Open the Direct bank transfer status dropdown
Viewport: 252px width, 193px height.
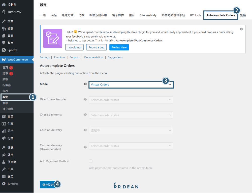(131, 100)
